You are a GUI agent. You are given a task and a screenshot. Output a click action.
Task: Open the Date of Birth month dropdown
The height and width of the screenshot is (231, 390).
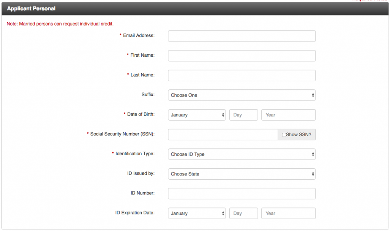pyautogui.click(x=197, y=115)
